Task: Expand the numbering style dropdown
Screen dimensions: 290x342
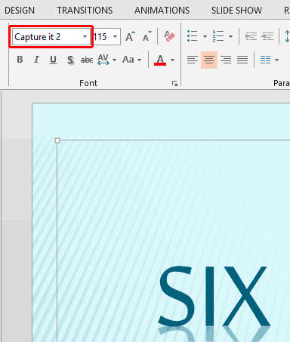Action: (x=230, y=37)
